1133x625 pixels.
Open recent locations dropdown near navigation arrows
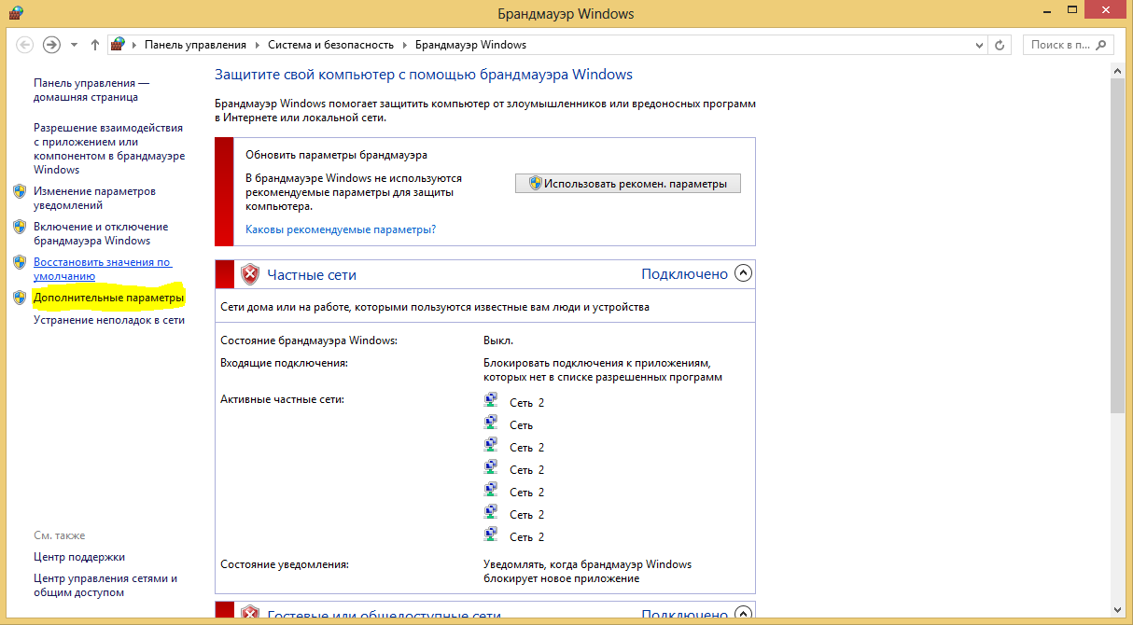tap(75, 45)
